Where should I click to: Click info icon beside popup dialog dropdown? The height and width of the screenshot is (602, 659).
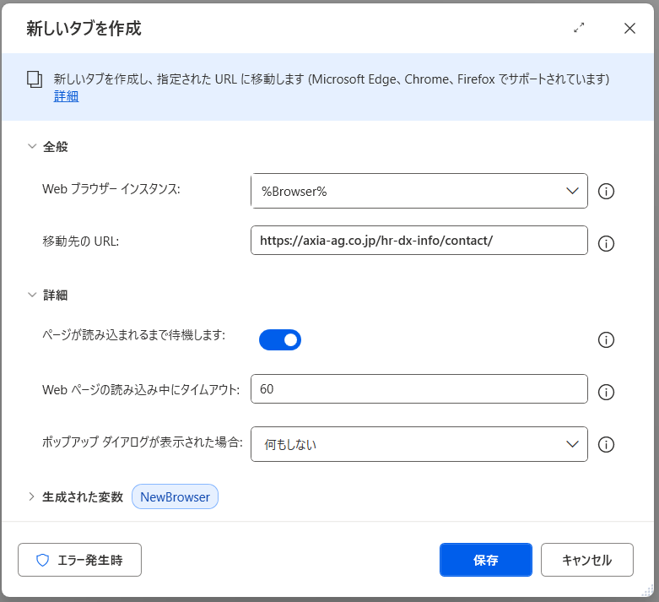point(605,444)
